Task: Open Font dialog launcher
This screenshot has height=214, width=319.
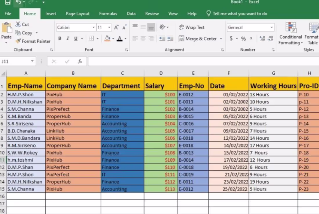Action: coord(126,50)
